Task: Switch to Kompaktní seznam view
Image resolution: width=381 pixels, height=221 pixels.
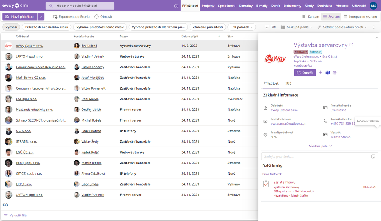Action: [360, 16]
